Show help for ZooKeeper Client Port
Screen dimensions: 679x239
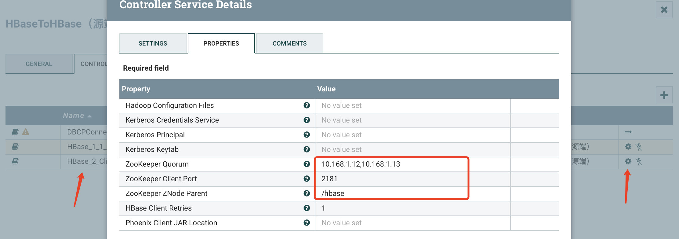[307, 179]
